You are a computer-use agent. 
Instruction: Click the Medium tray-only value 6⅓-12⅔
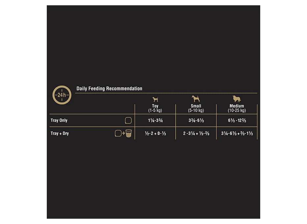click(237, 121)
